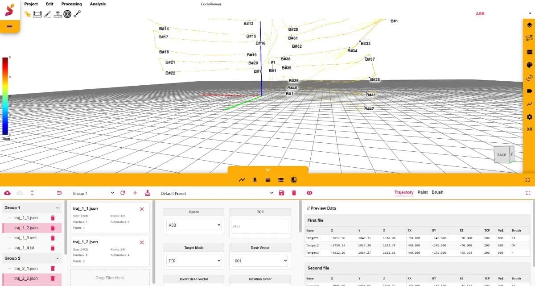Open the Group 1 dropdown
The height and width of the screenshot is (286, 535).
point(94,193)
